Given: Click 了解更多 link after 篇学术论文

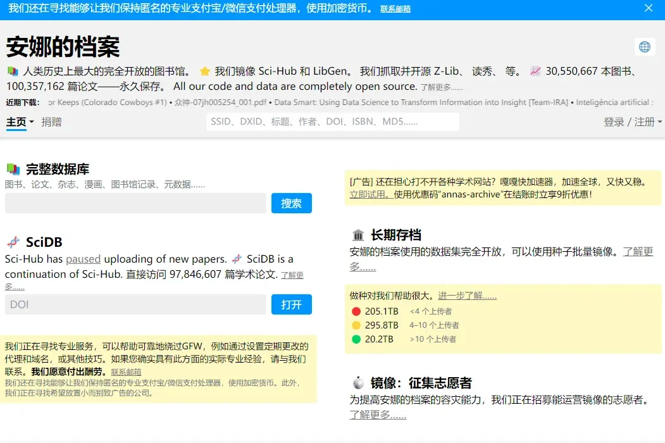Looking at the screenshot, I should click(292, 275).
